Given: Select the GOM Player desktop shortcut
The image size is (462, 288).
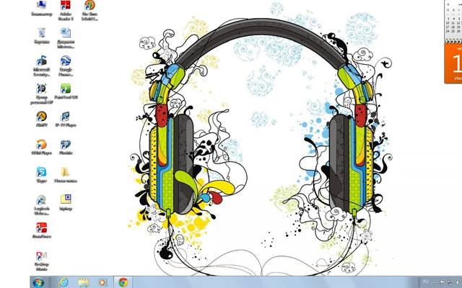Looking at the screenshot, I should [x=42, y=145].
